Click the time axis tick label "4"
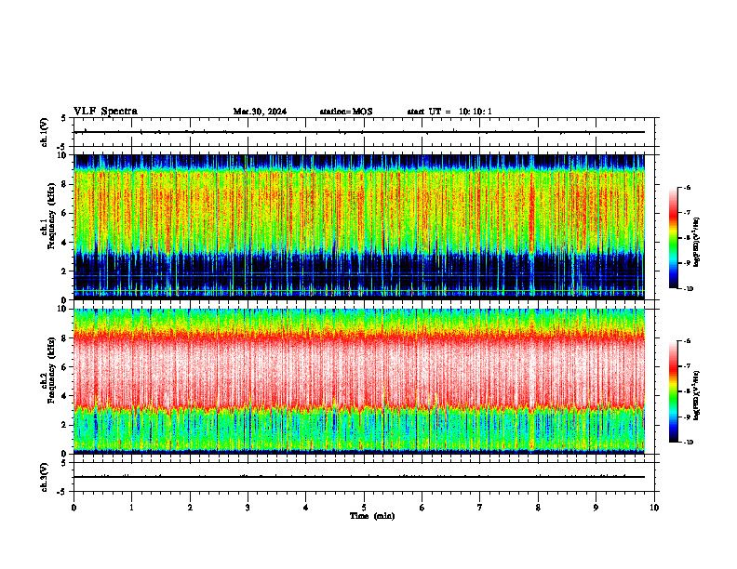This screenshot has width=737, height=569. click(x=306, y=508)
